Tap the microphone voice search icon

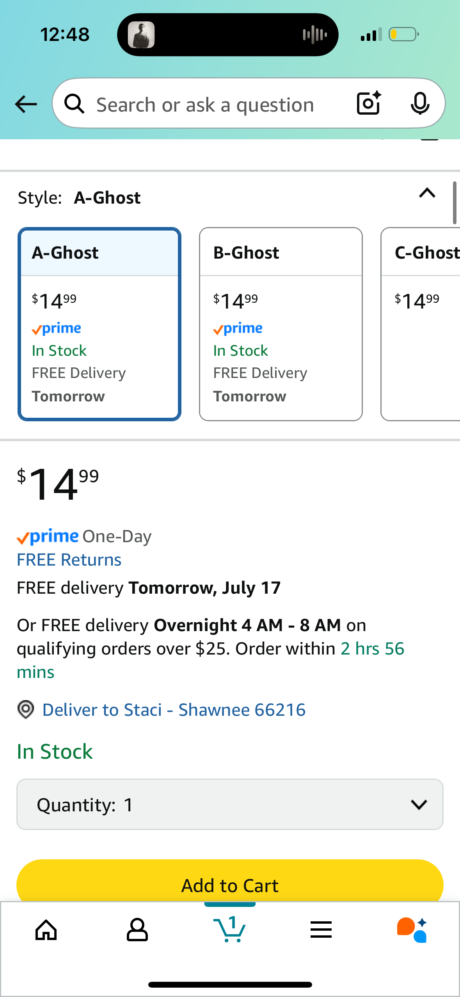[x=420, y=104]
